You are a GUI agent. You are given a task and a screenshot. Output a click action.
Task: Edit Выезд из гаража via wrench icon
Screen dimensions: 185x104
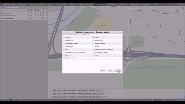pos(41,13)
